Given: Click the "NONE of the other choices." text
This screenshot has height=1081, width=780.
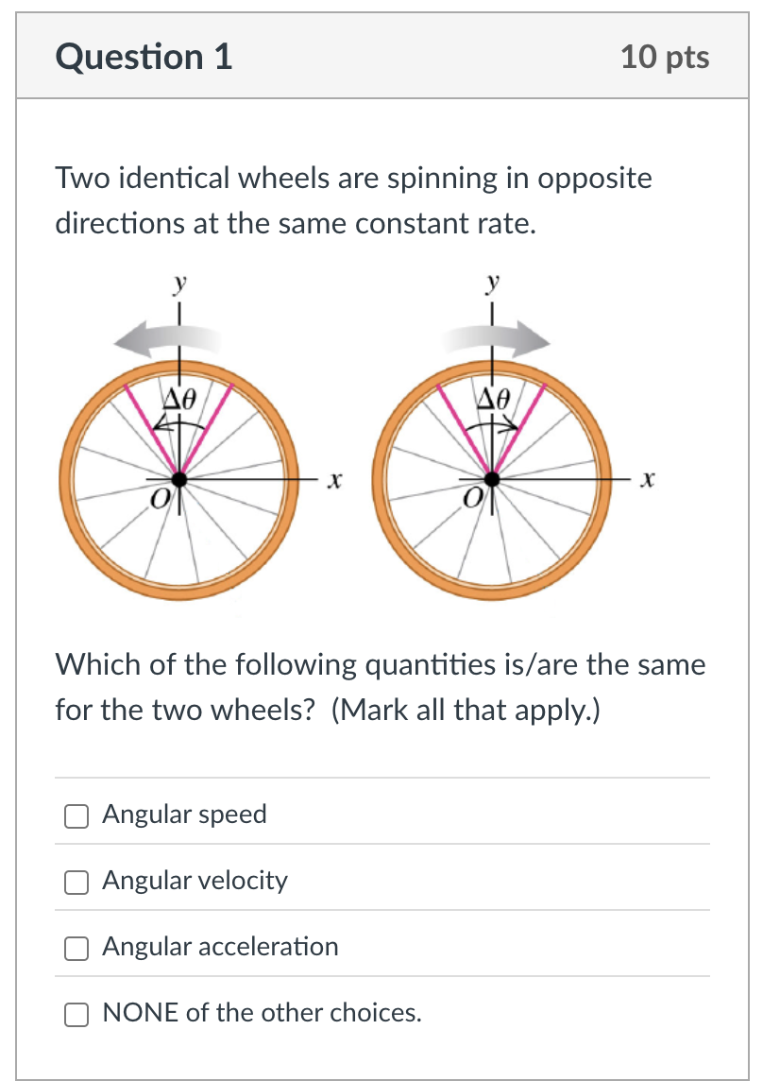Looking at the screenshot, I should click(262, 1013).
